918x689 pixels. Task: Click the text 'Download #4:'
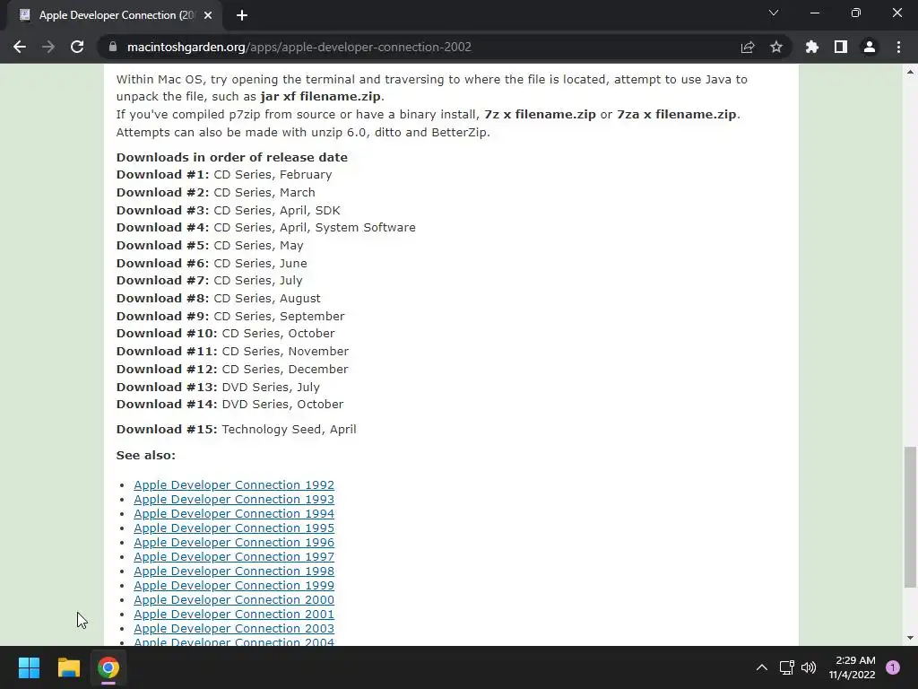click(162, 227)
